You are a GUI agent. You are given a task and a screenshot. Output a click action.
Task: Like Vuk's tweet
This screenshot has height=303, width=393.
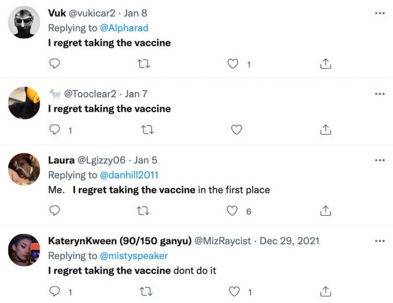coord(234,64)
